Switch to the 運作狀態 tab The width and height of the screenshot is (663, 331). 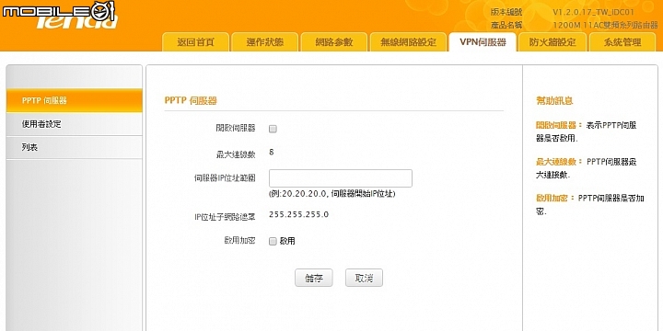265,42
